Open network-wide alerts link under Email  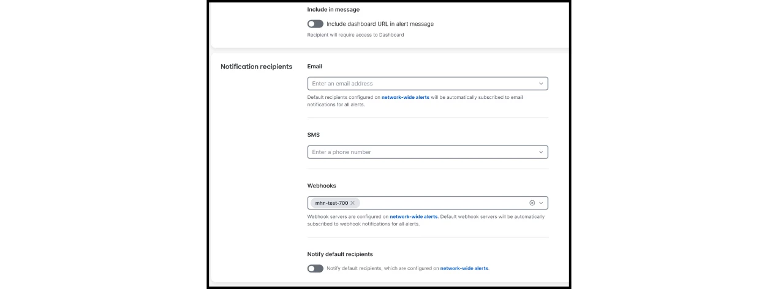[x=406, y=97]
